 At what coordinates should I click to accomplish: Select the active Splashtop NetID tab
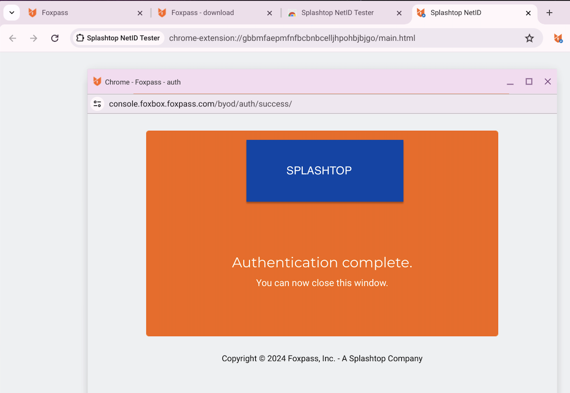point(475,13)
